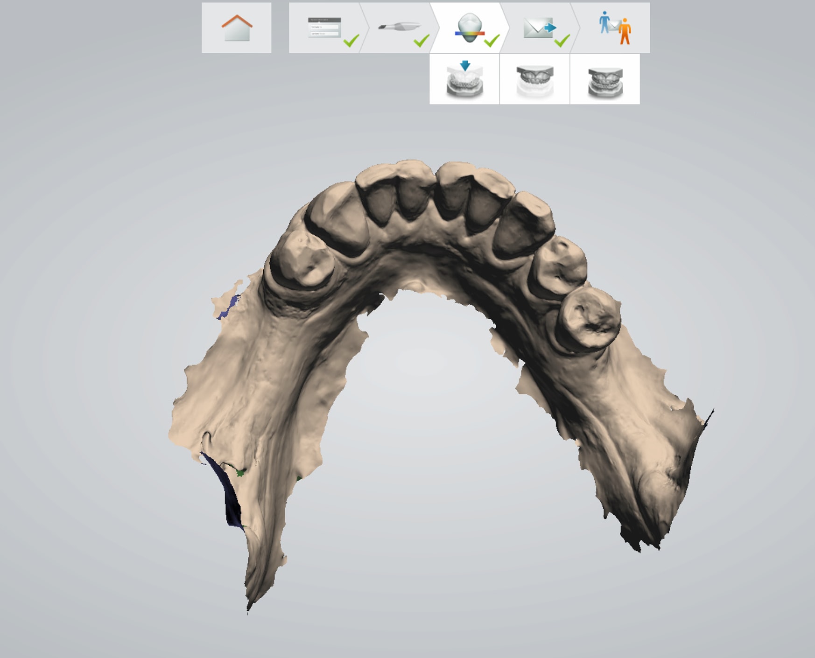
Task: Click the rightmost molar on the scan
Action: 591,318
